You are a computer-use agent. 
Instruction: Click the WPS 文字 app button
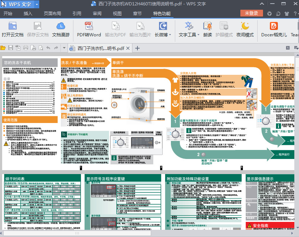point(17,4)
